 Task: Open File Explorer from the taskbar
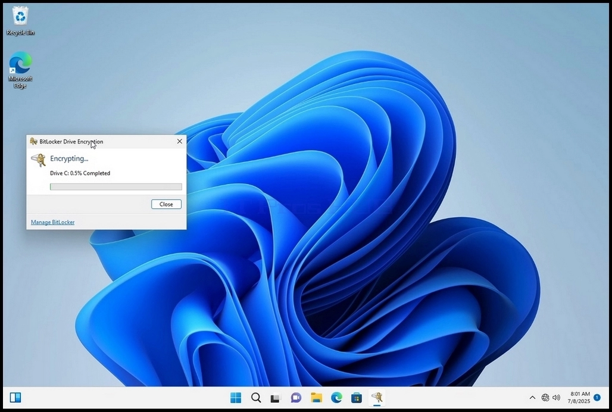[316, 398]
